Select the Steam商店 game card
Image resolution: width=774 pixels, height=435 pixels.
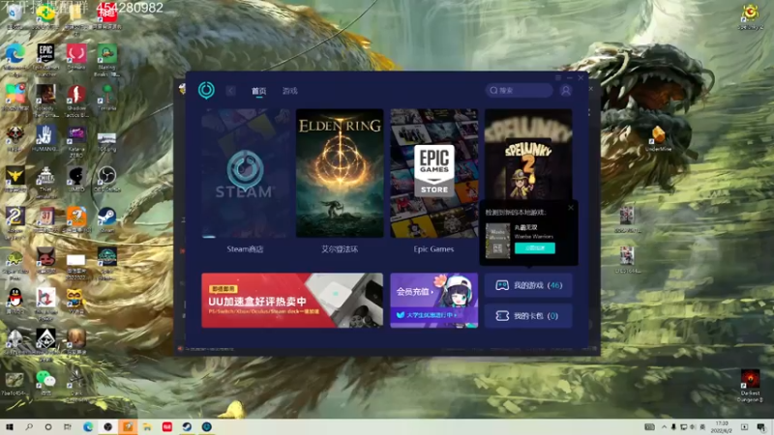coord(246,173)
